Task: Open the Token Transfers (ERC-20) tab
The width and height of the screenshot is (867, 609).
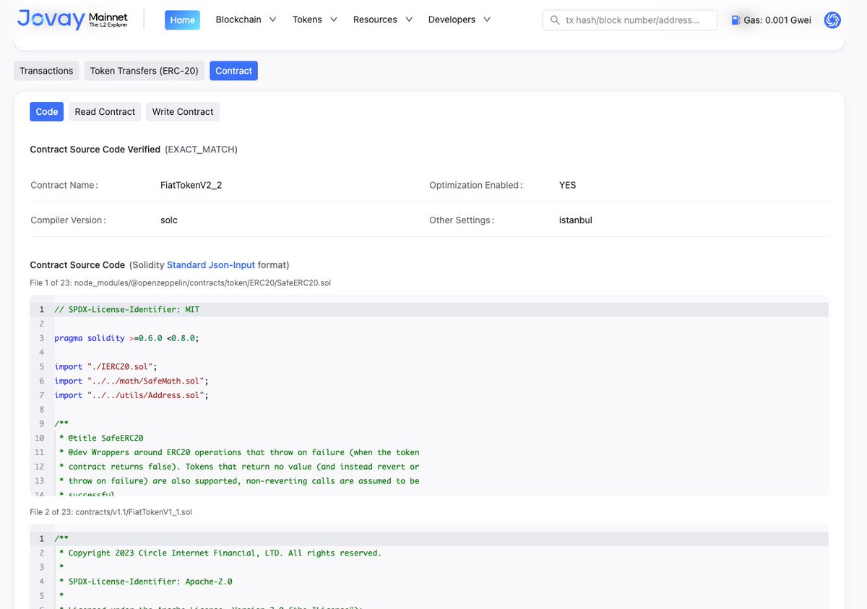Action: pos(144,71)
